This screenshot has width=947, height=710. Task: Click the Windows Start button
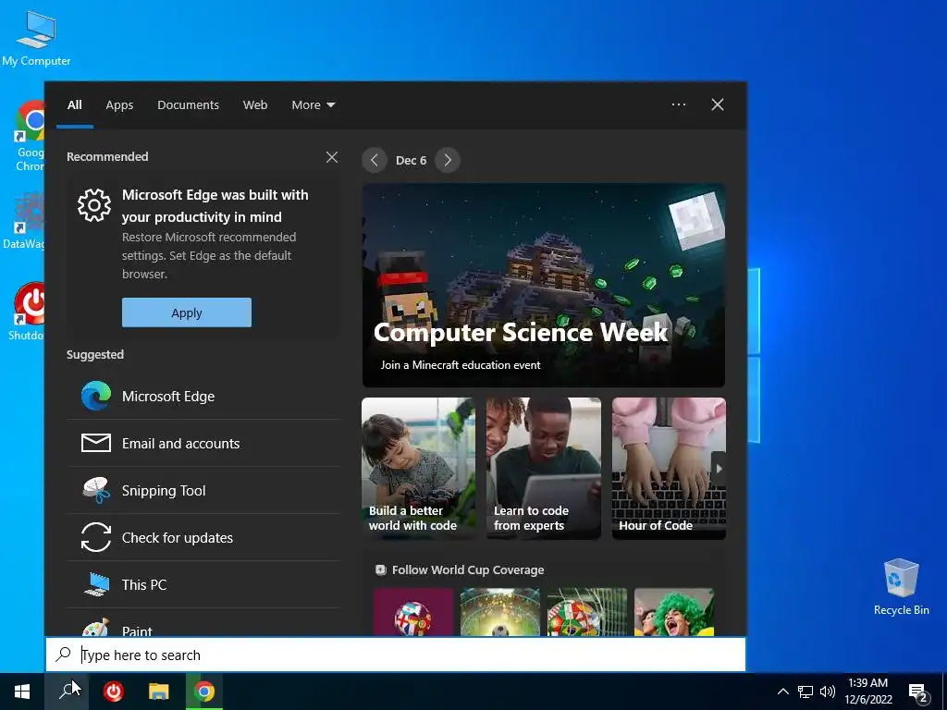[x=22, y=692]
